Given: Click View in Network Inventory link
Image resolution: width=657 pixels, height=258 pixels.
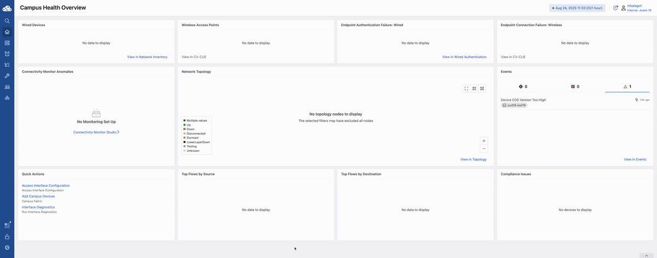Looking at the screenshot, I should tap(147, 57).
